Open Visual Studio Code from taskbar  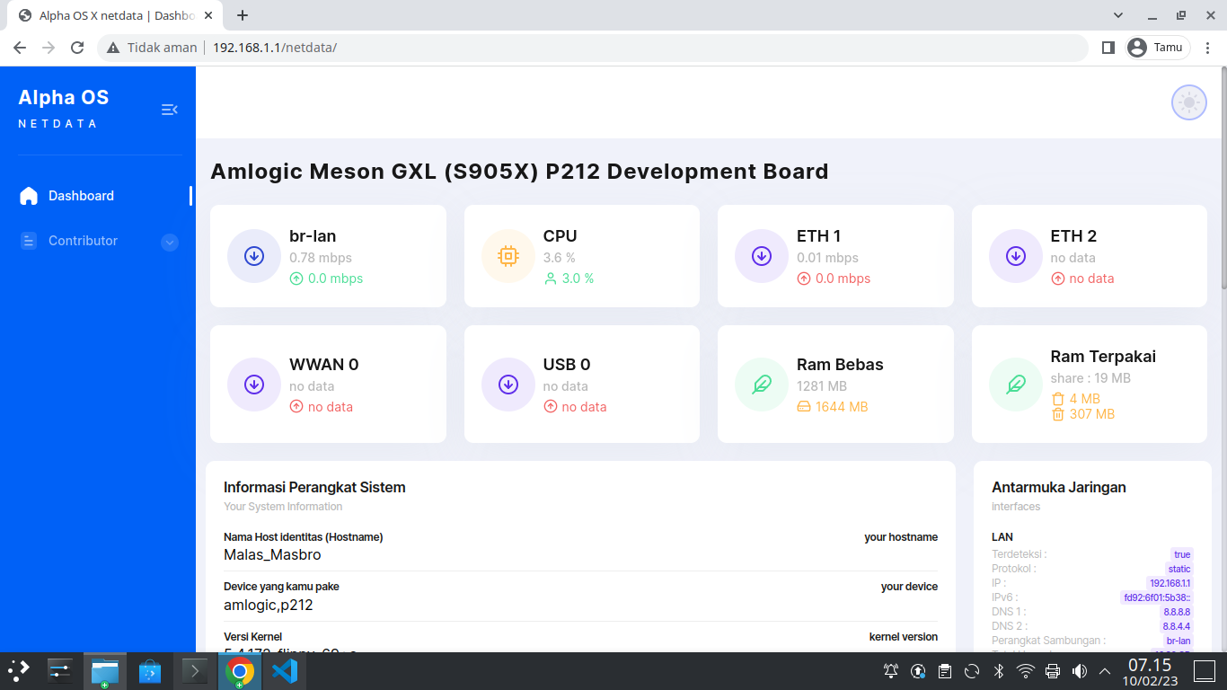pos(284,670)
